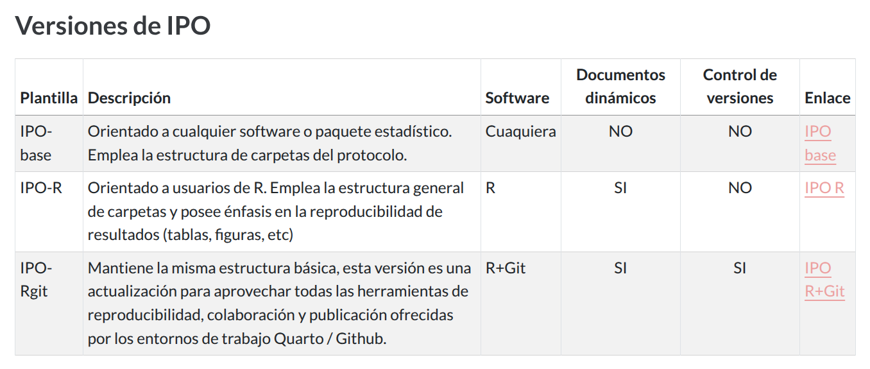The image size is (870, 369).
Task: Click the IPO-Rgit template name cell
Action: click(x=36, y=280)
